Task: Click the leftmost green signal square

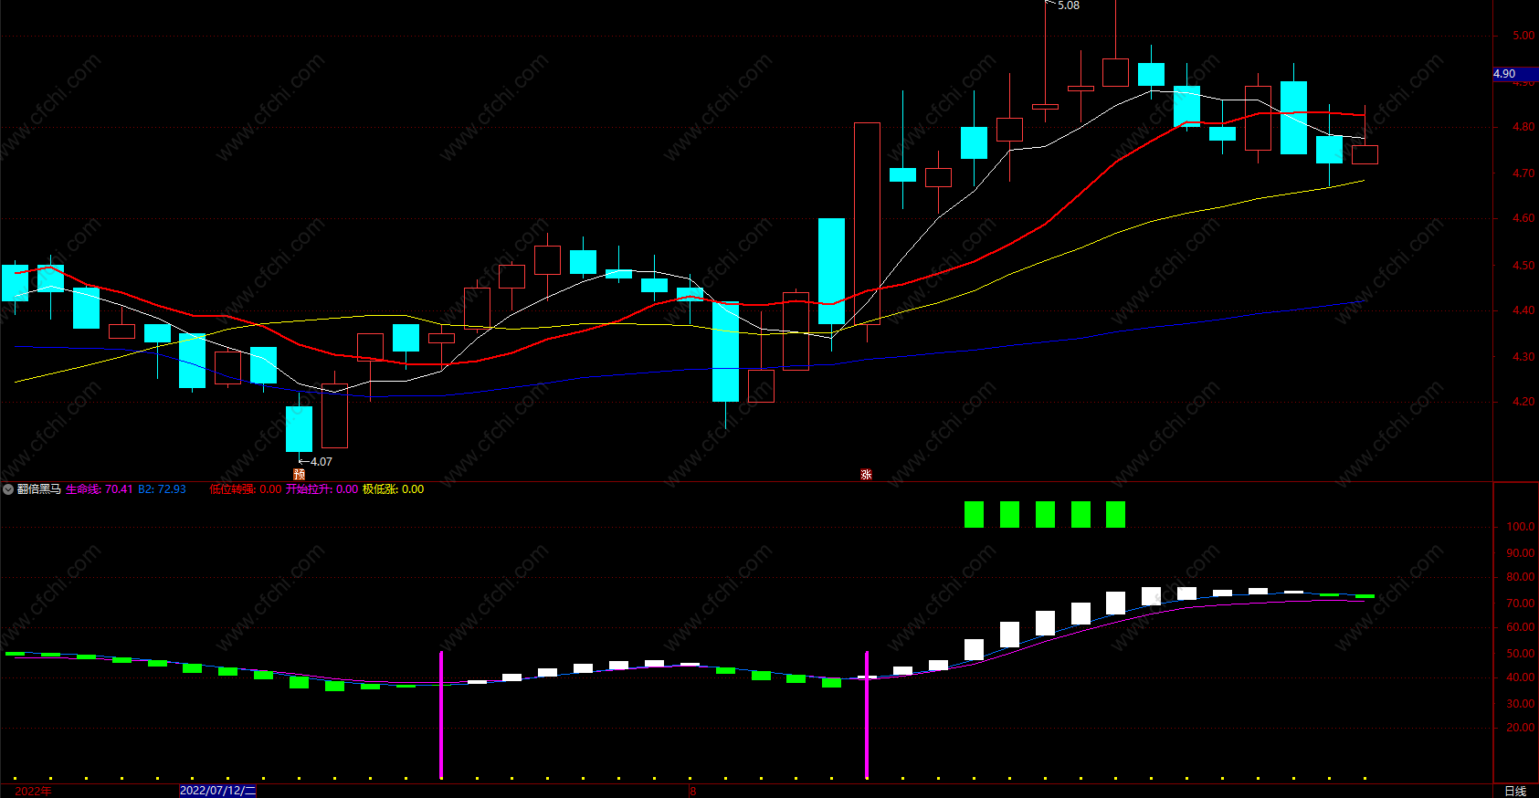Action: click(975, 515)
